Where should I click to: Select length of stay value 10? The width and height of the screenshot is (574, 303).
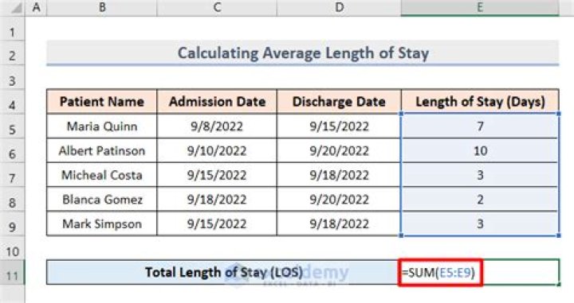point(480,150)
